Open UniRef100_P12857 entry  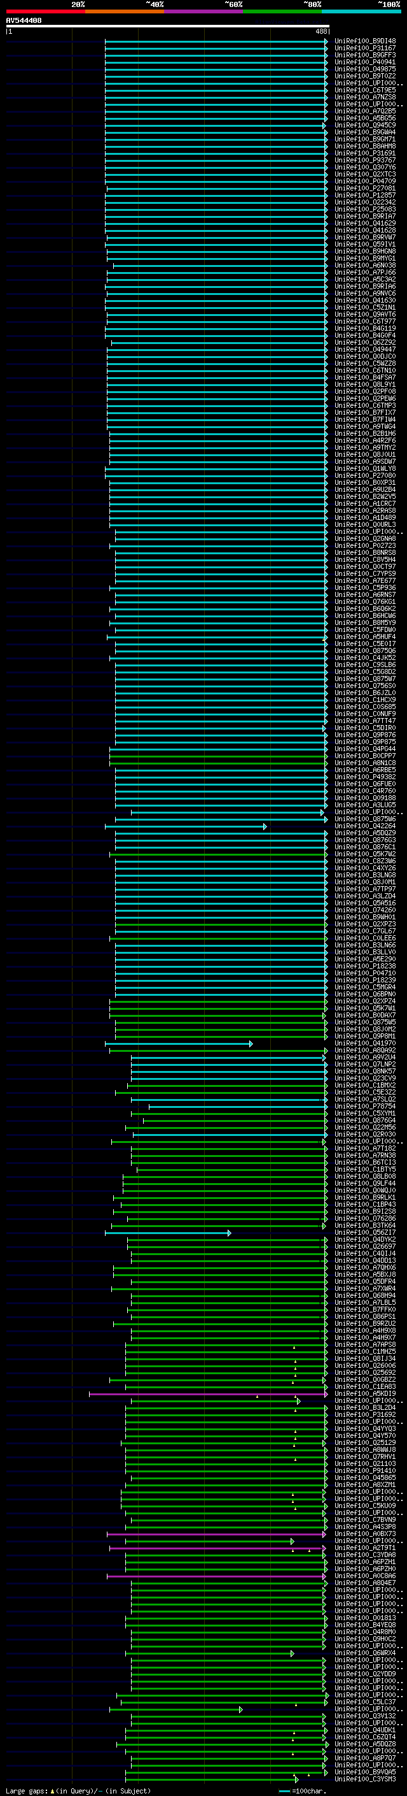click(x=364, y=195)
